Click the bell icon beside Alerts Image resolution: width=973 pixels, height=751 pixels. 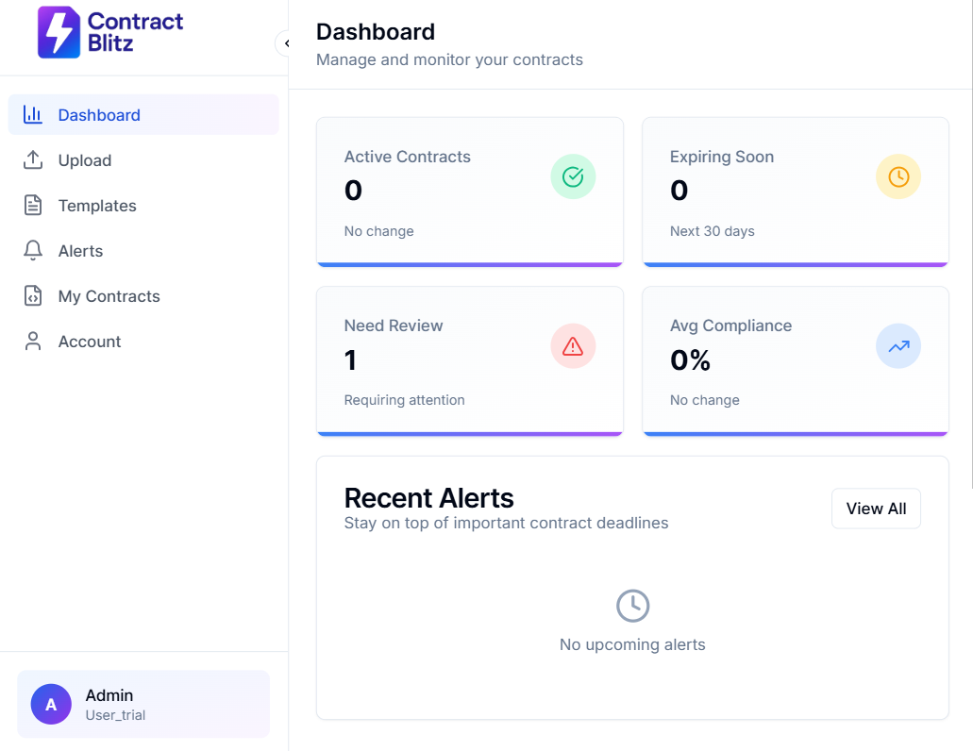(x=33, y=251)
